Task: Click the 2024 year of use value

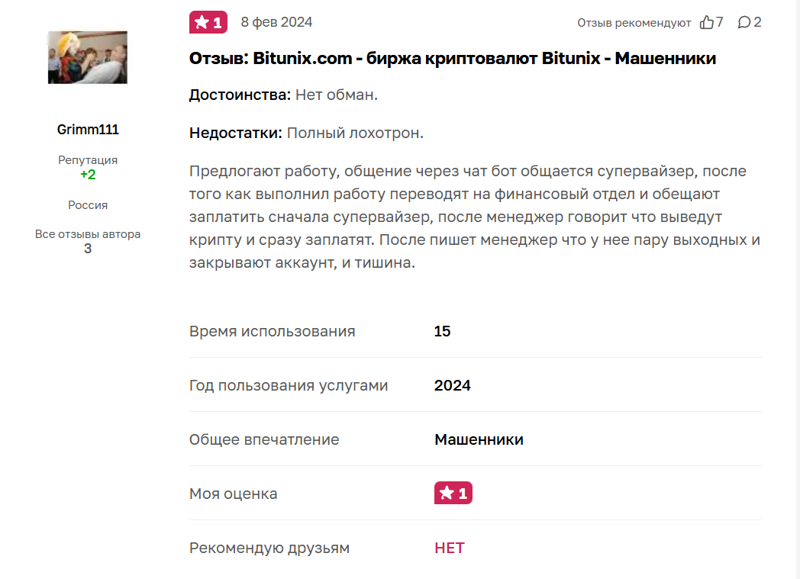Action: (452, 385)
